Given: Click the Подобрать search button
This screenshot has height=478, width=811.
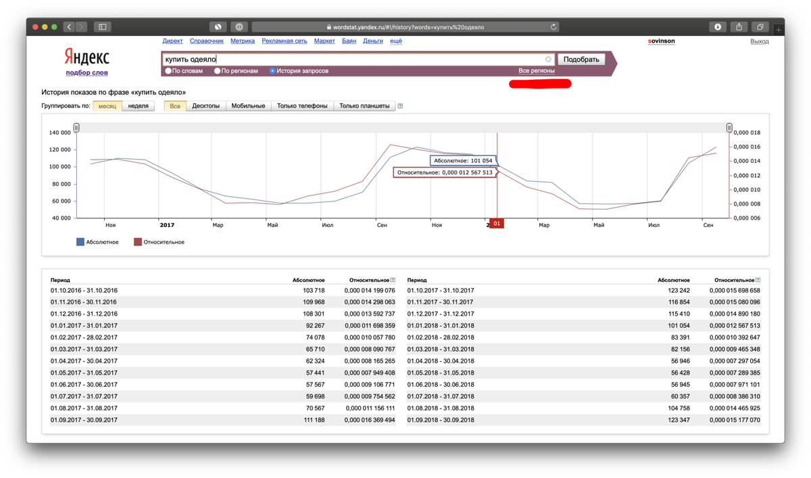Looking at the screenshot, I should coord(581,59).
